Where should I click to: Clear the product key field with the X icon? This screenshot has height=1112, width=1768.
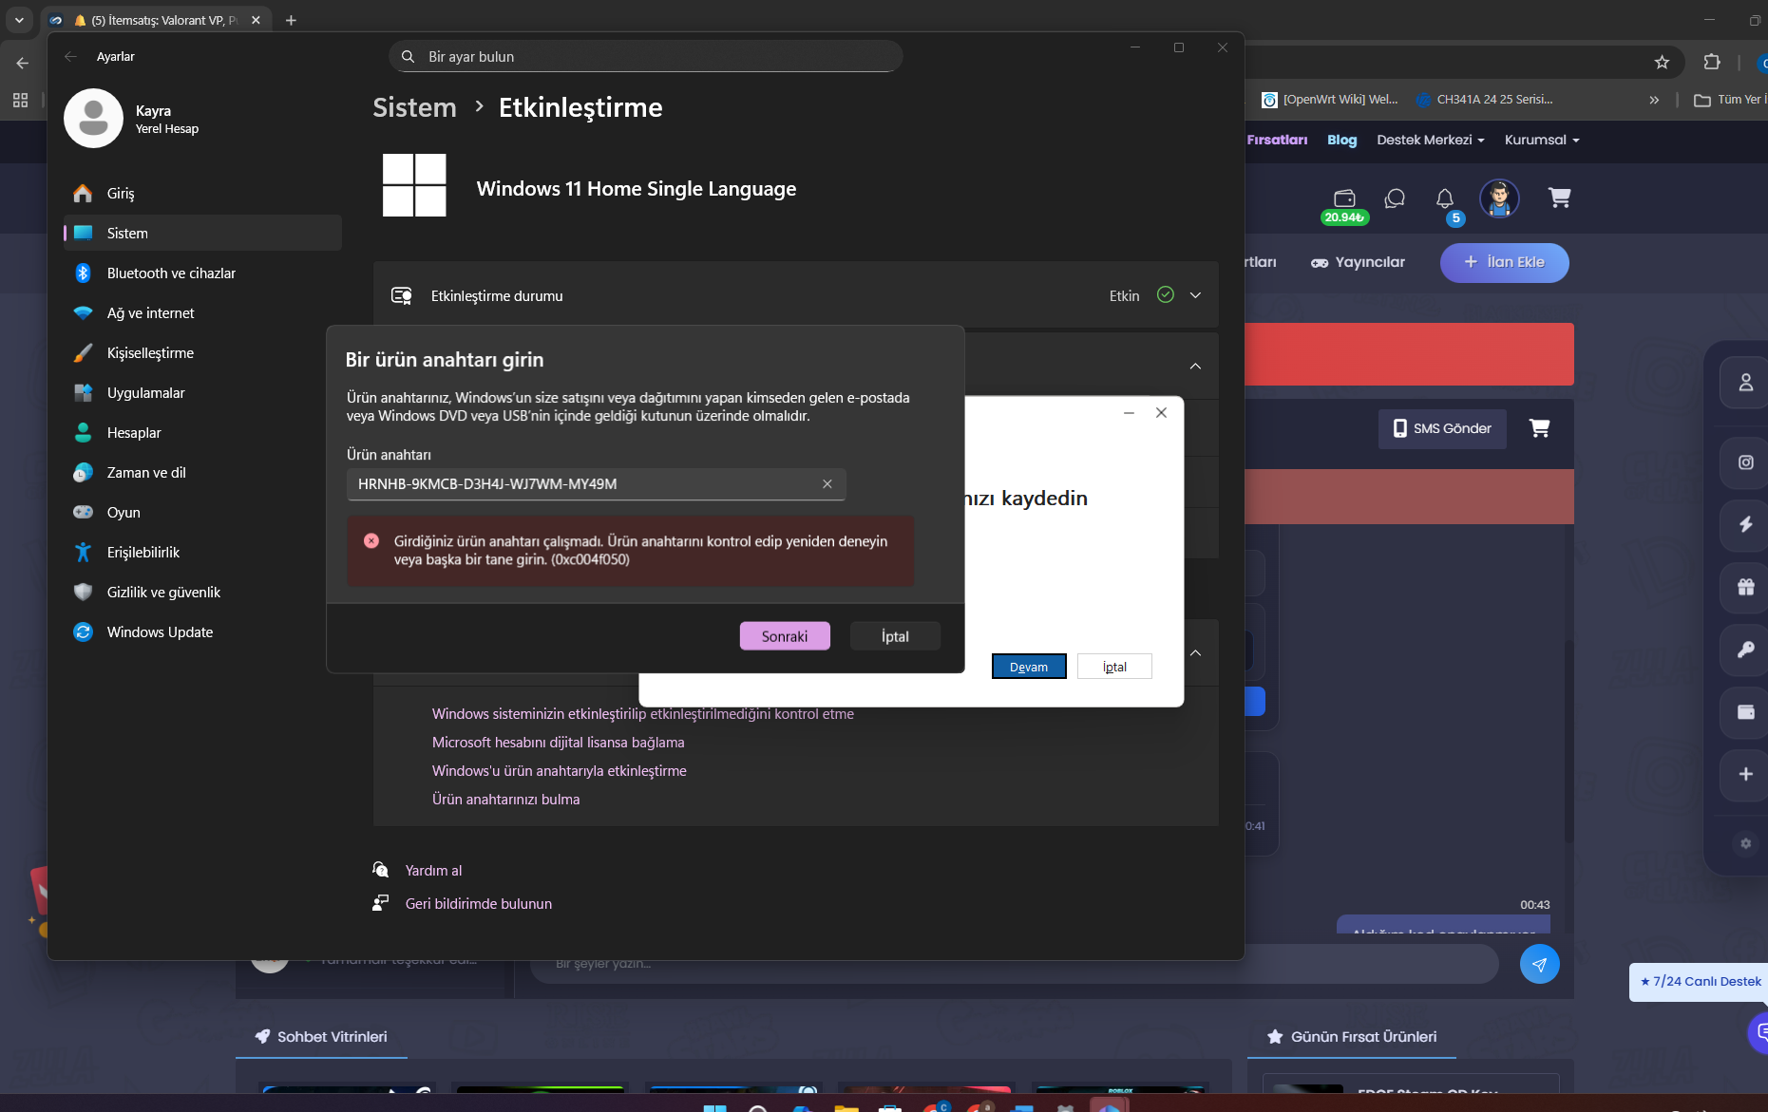click(x=827, y=484)
